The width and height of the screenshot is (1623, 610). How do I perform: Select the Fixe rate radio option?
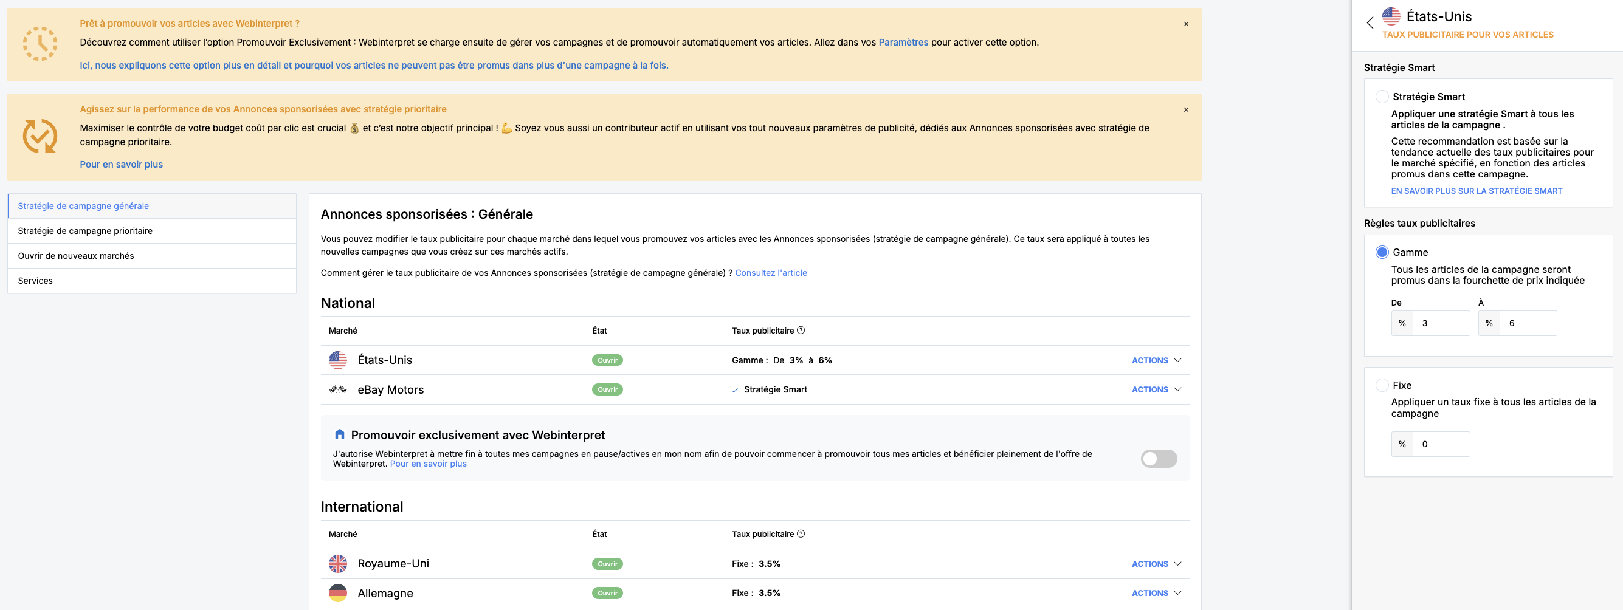click(x=1382, y=385)
